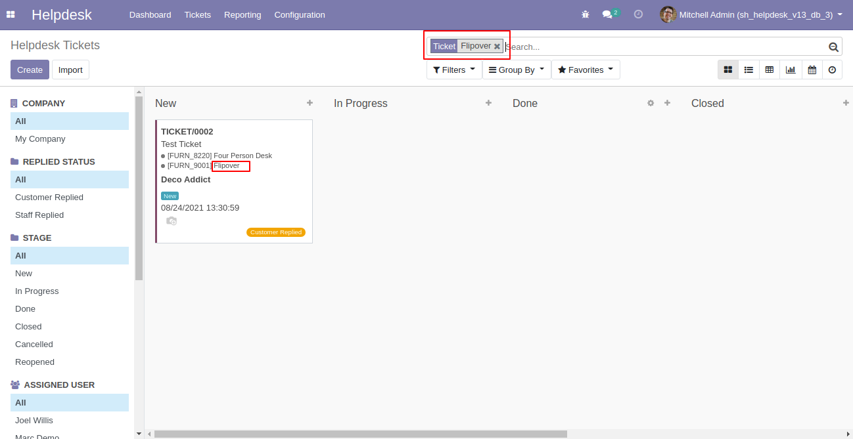Open the apps grid menu icon
The image size is (853, 439).
pyautogui.click(x=11, y=14)
